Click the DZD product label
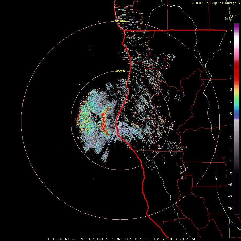This screenshot has width=241, height=241. coord(235,16)
